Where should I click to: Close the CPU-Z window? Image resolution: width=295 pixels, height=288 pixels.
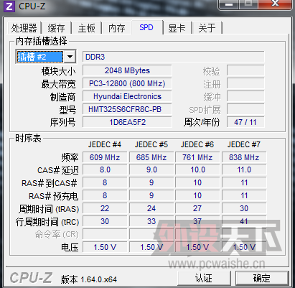point(275,4)
